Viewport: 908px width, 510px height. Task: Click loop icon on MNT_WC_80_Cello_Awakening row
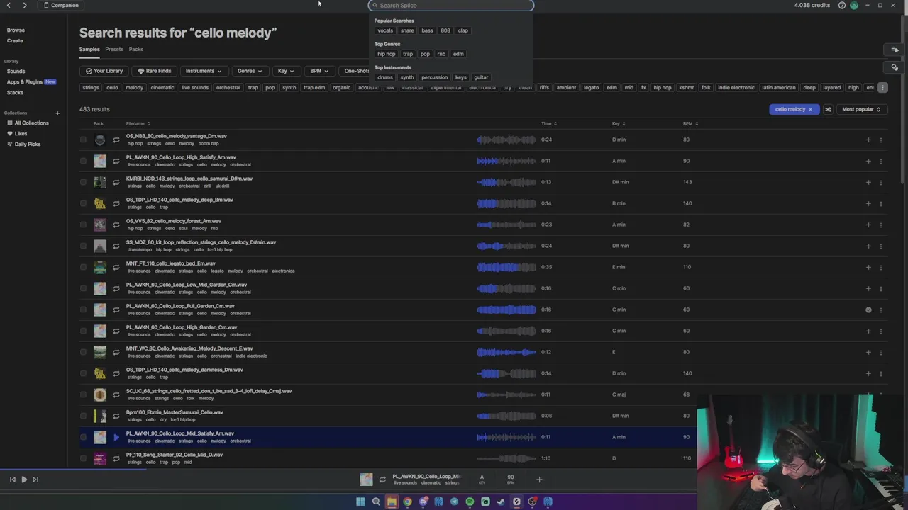[116, 352]
